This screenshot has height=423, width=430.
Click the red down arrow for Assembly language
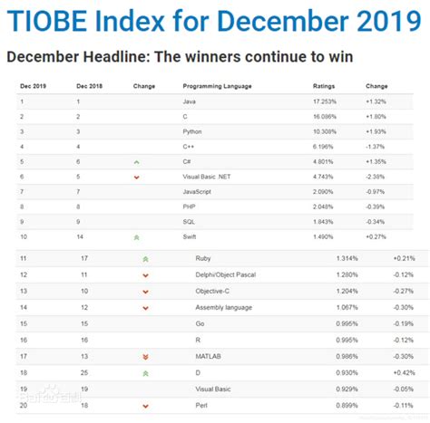pyautogui.click(x=145, y=308)
